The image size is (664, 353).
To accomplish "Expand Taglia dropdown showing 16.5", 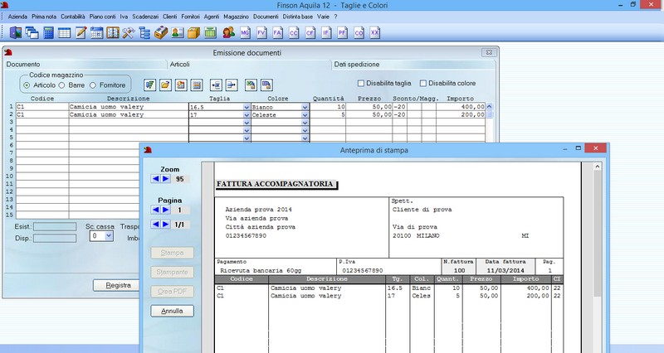I will coord(247,108).
